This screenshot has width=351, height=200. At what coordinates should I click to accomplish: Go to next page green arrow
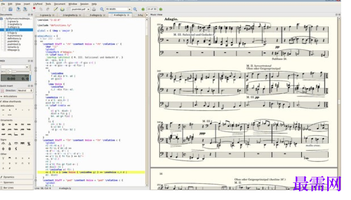161,9
